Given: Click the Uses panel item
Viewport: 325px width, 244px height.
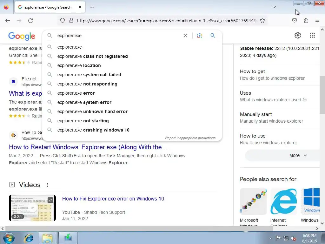Looking at the screenshot, I should (280, 96).
